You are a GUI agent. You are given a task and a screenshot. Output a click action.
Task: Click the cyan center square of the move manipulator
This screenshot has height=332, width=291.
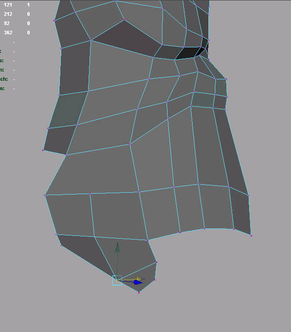(x=117, y=280)
